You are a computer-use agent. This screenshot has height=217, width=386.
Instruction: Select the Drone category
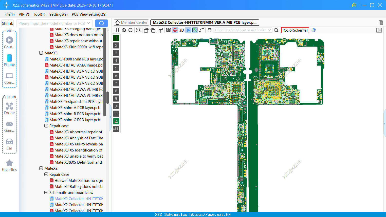(x=9, y=108)
